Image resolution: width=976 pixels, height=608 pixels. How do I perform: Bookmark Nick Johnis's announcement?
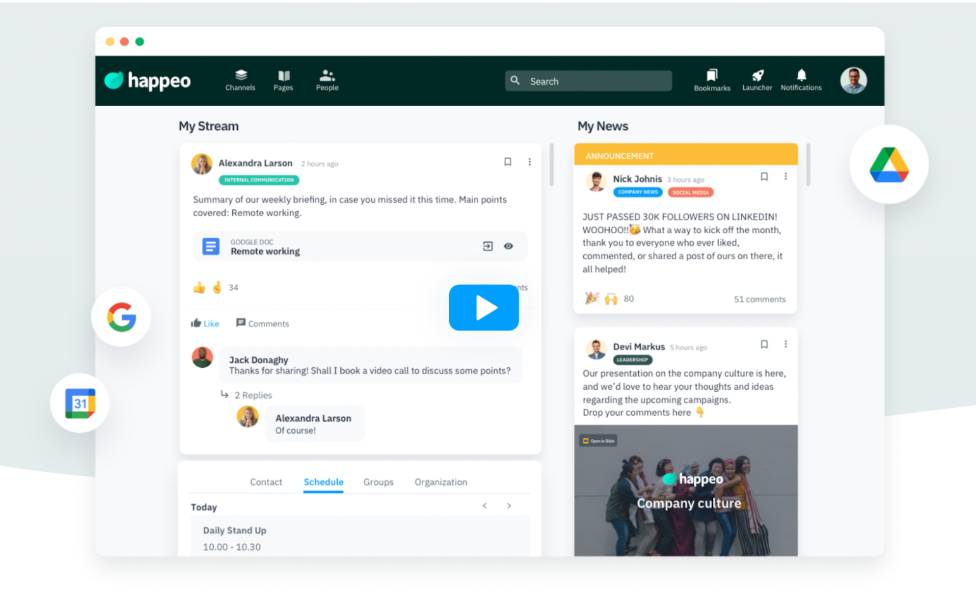764,177
